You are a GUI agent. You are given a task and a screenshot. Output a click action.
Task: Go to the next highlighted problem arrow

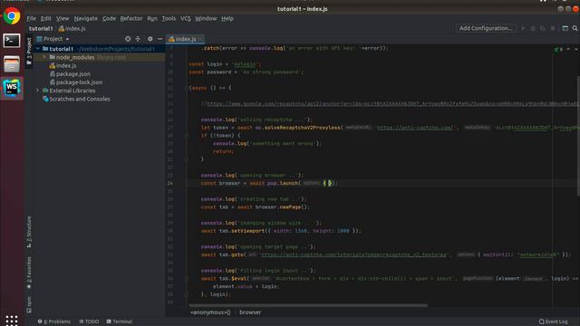click(576, 49)
